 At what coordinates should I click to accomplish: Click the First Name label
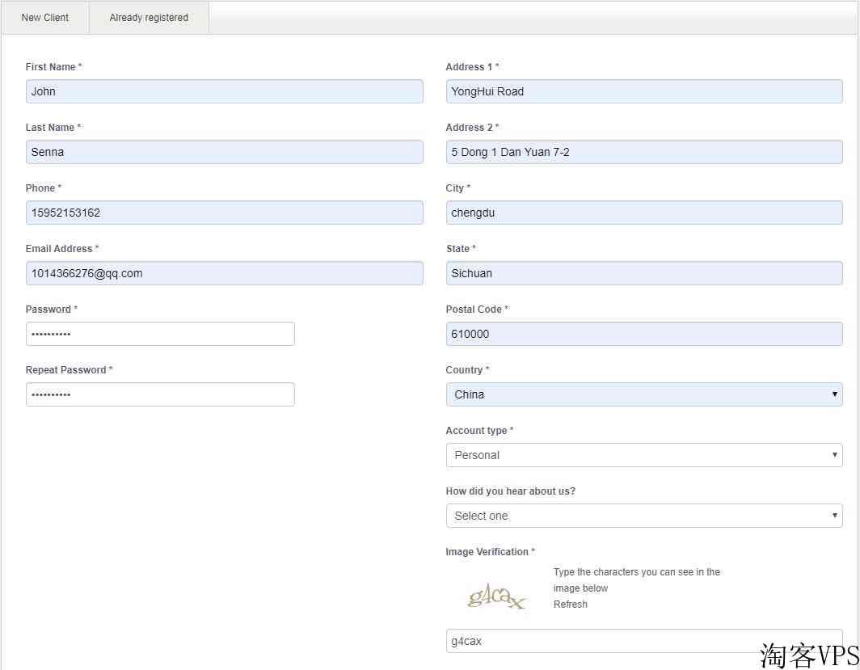[x=53, y=67]
